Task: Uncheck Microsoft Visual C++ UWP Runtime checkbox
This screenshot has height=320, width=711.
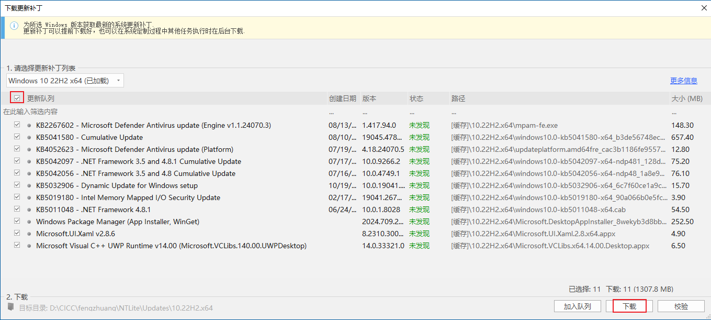Action: [17, 246]
